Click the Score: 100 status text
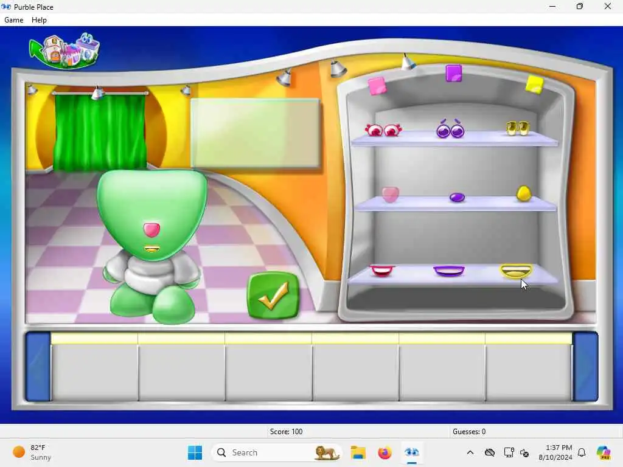The height and width of the screenshot is (467, 623). (x=286, y=432)
